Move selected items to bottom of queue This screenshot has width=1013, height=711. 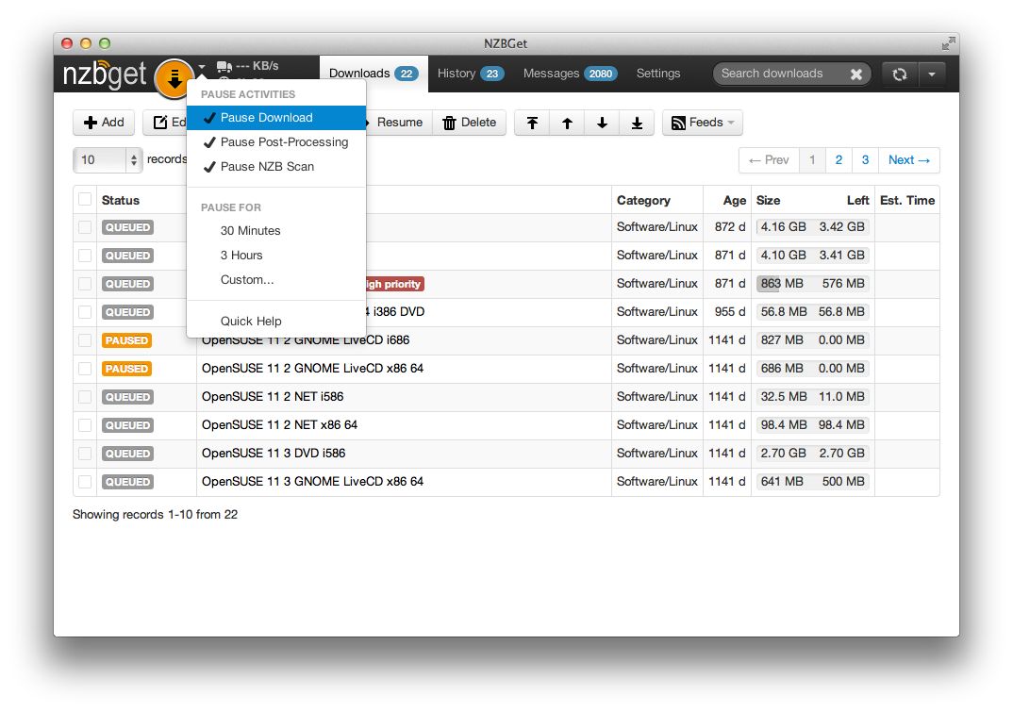[637, 123]
